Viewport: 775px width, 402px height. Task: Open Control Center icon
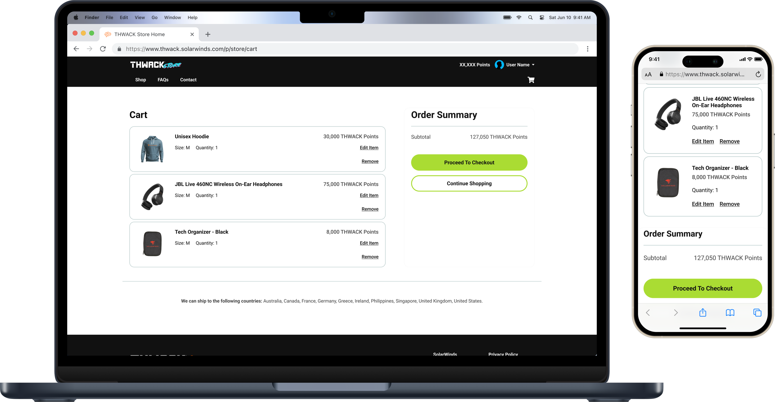pos(542,17)
